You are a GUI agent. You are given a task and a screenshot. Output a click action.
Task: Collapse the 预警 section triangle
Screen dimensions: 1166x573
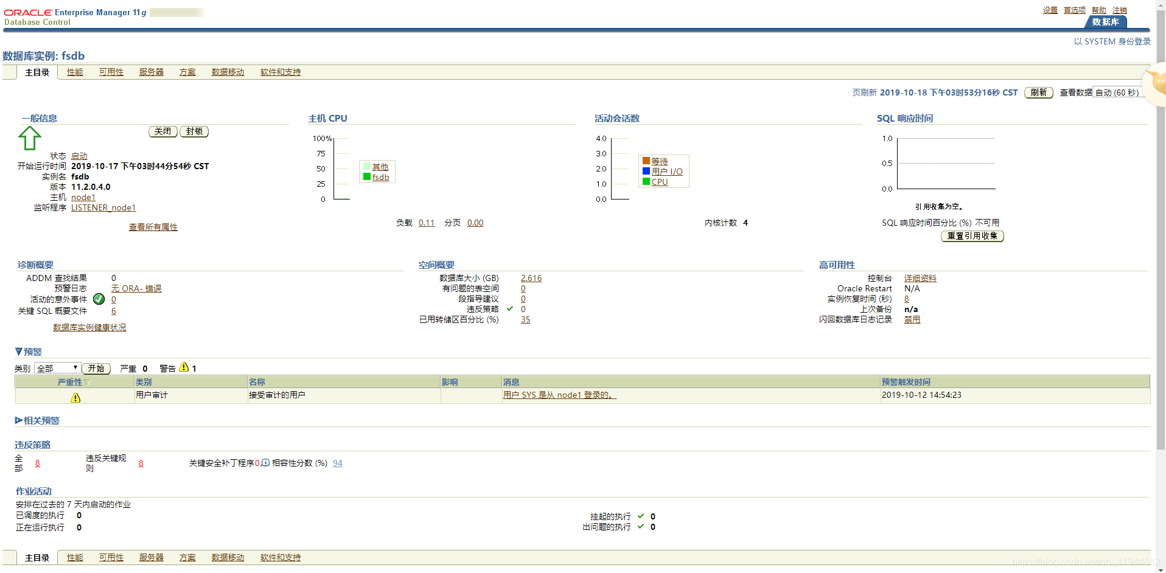18,352
